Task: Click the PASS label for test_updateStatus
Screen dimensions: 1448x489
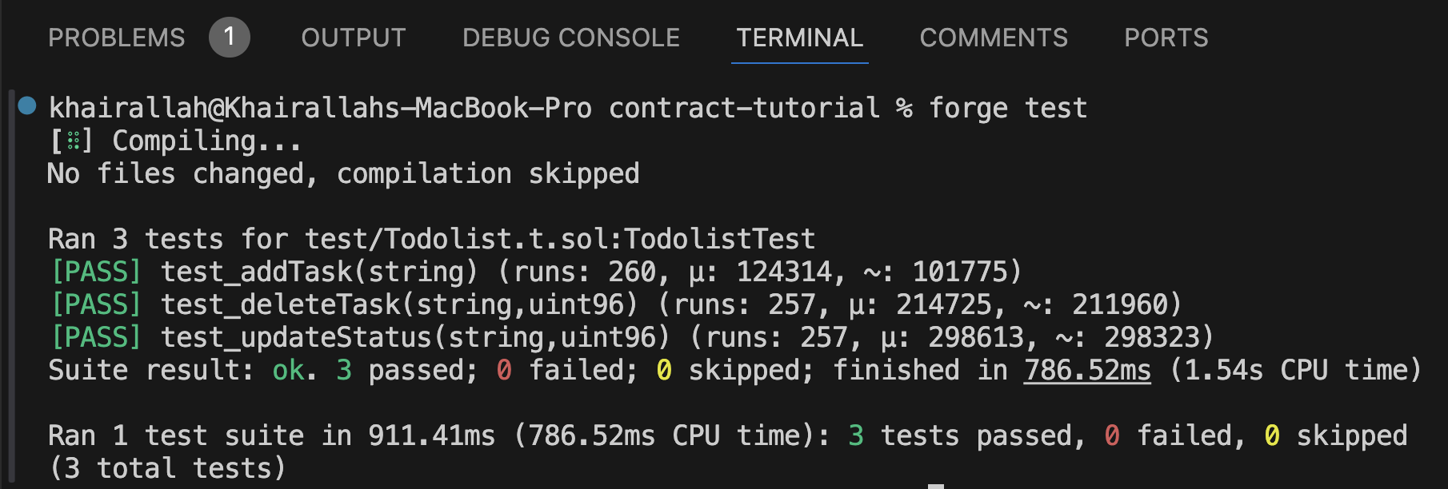Action: (96, 337)
